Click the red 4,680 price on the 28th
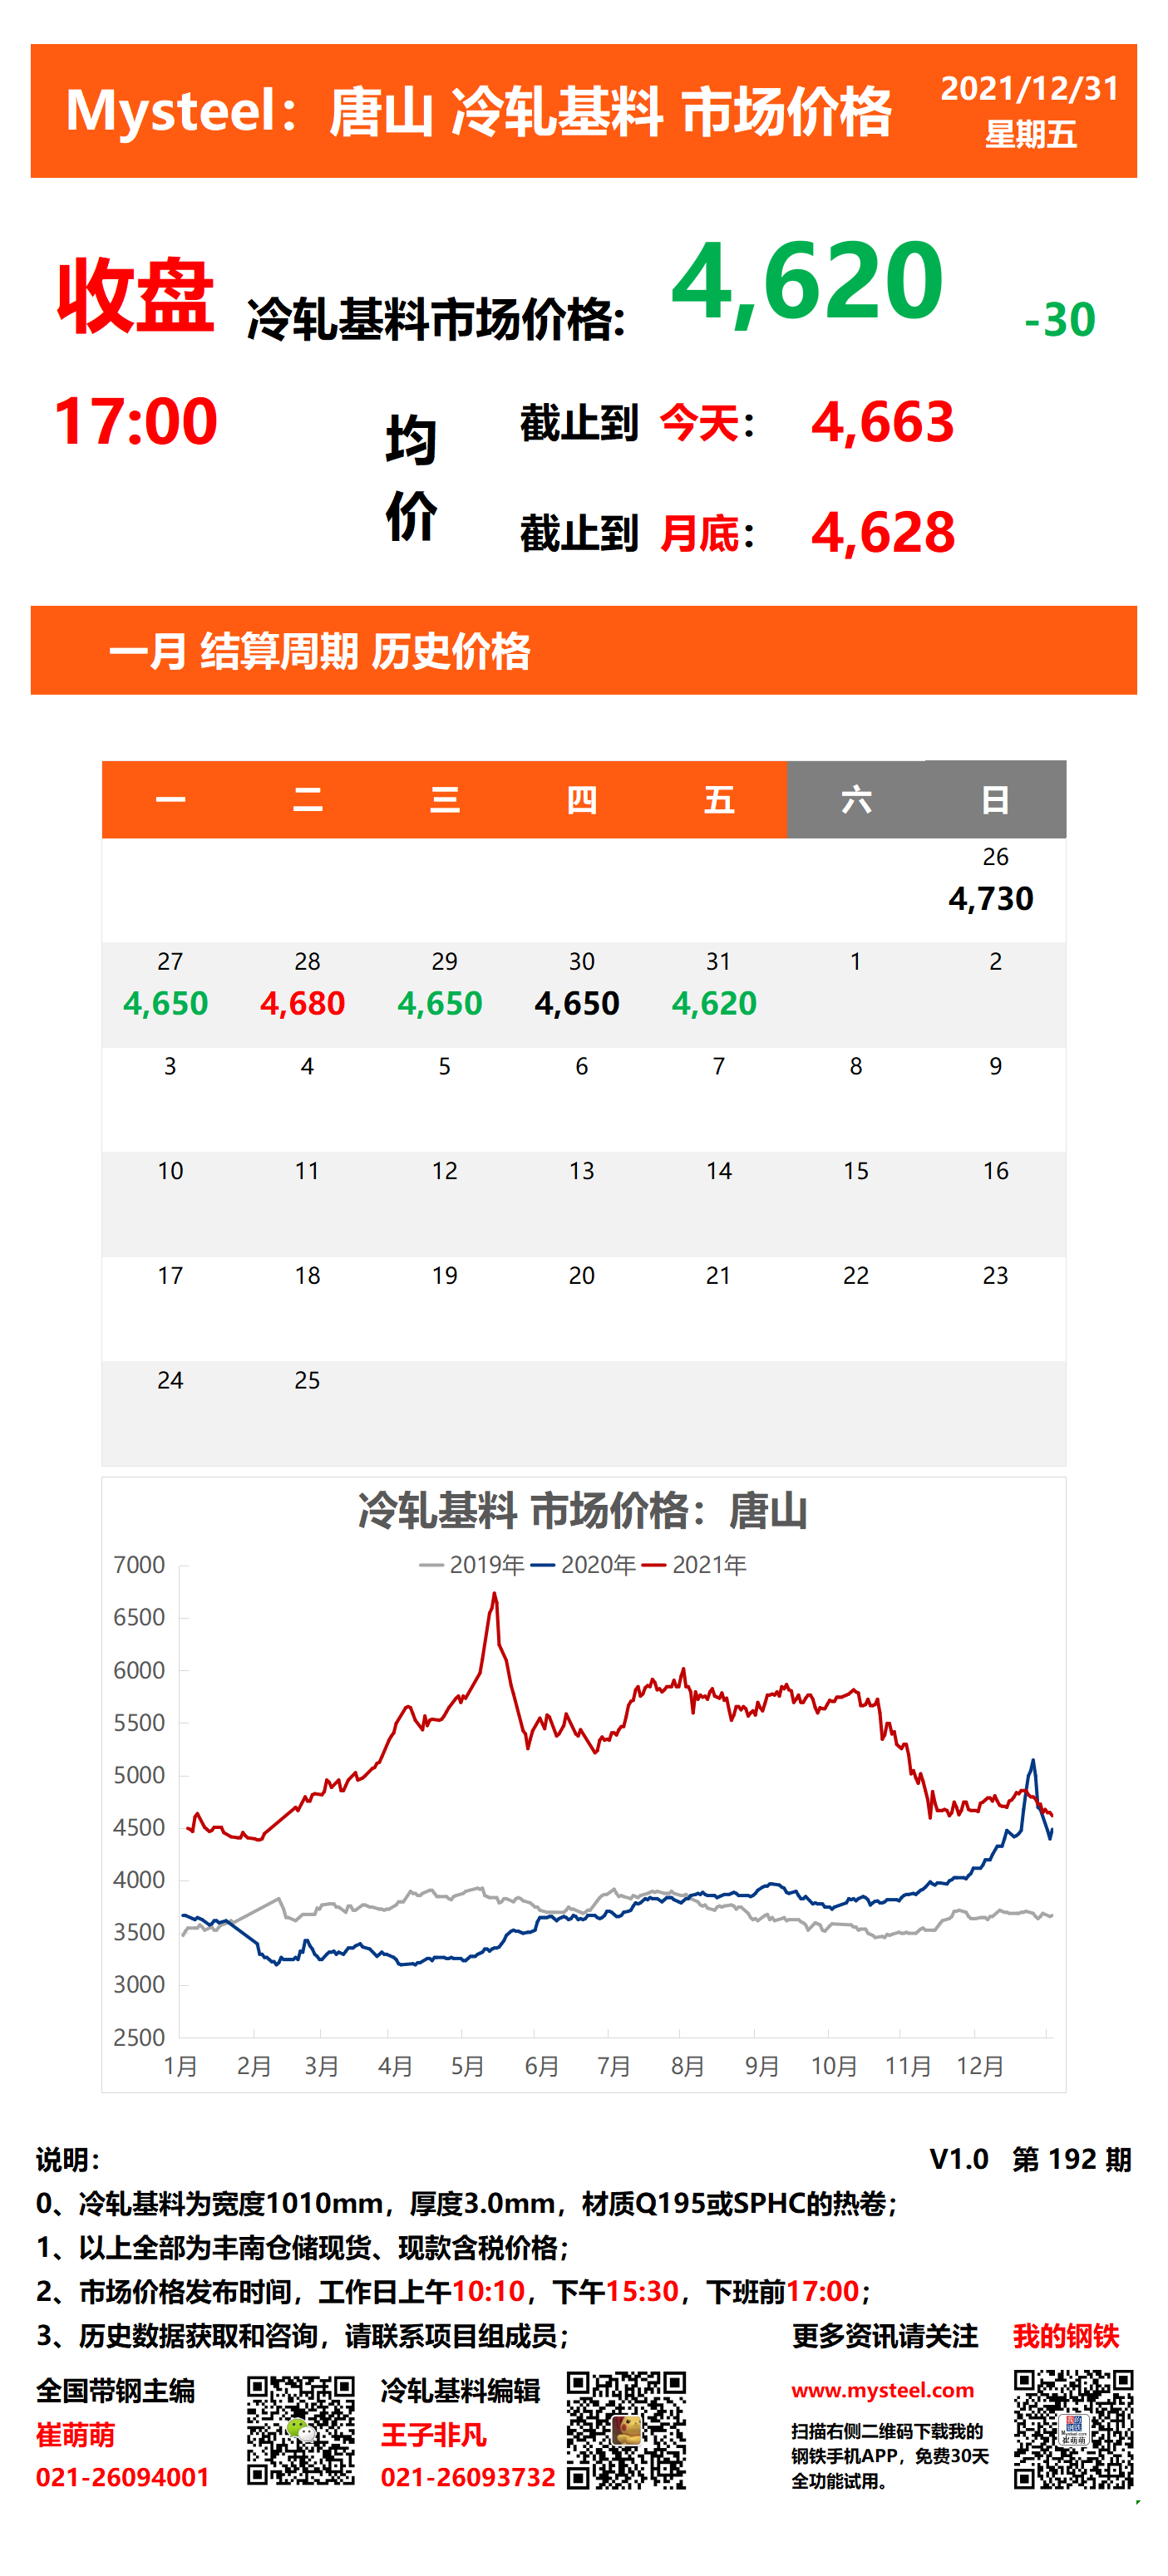Screen dimensions: 1168x2576 coord(303,1004)
